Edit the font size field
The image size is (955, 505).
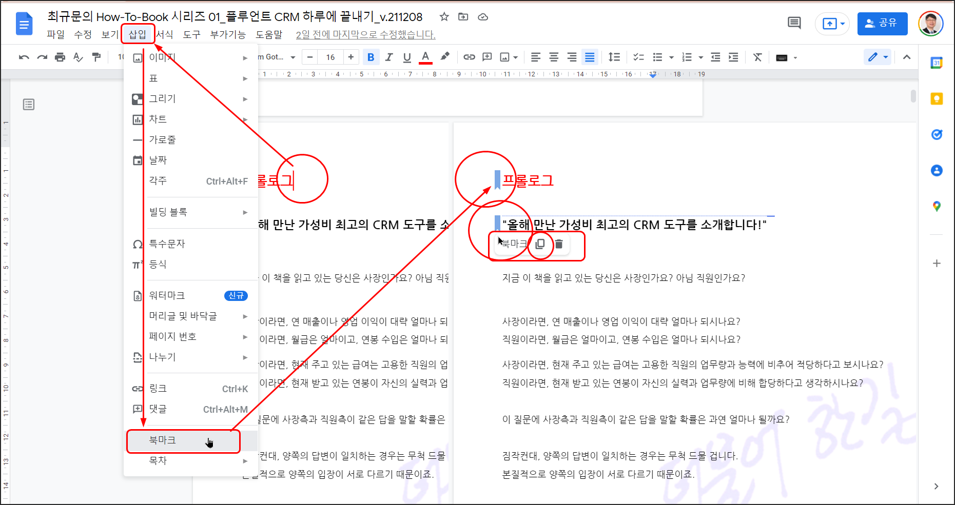[x=330, y=57]
